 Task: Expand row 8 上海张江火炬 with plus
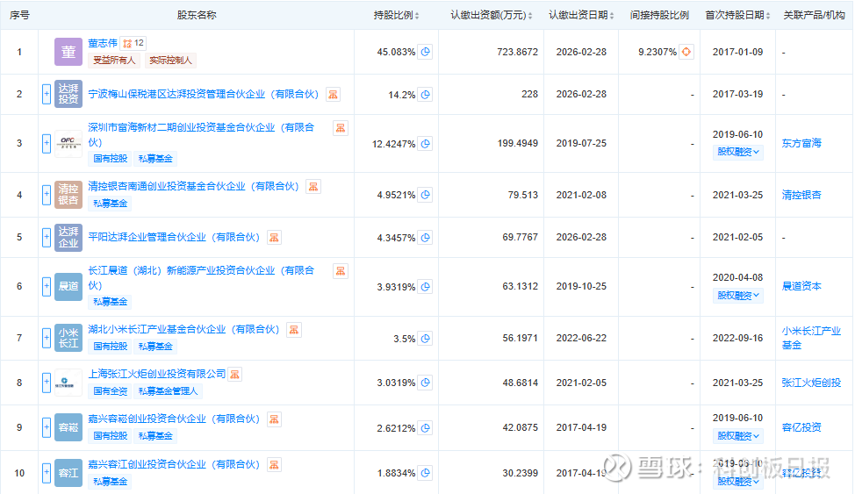click(x=47, y=383)
